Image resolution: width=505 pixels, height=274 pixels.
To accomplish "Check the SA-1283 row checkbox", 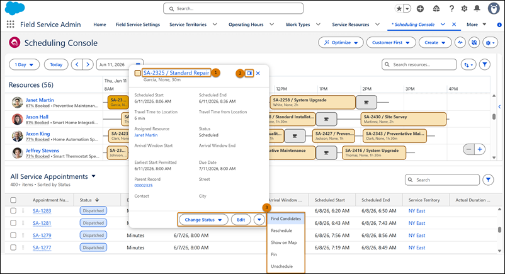I will point(13,211).
